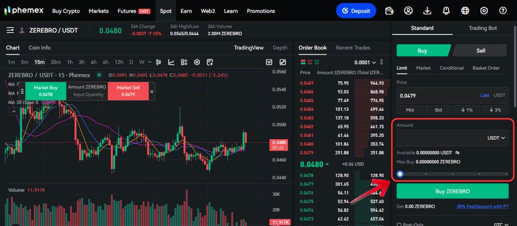
Task: Expand chart to fullscreen
Action: point(283,62)
